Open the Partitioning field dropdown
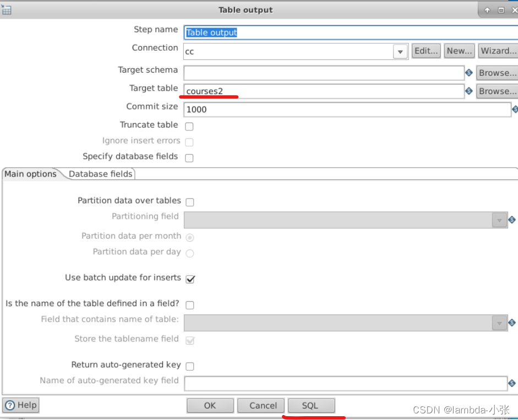 (x=499, y=220)
